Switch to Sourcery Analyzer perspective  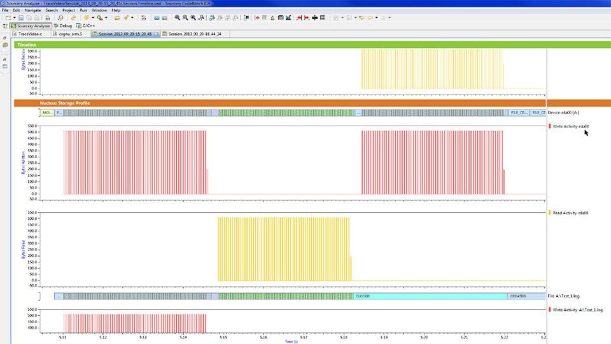[31, 25]
